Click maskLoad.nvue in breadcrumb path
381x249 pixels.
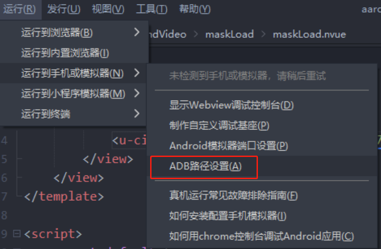click(x=309, y=34)
